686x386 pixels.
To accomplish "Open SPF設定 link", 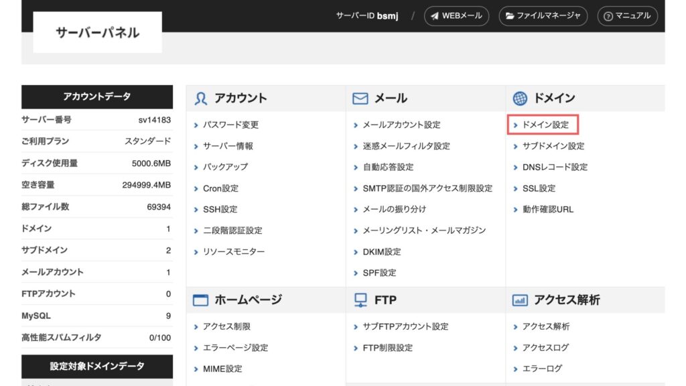I will 379,273.
